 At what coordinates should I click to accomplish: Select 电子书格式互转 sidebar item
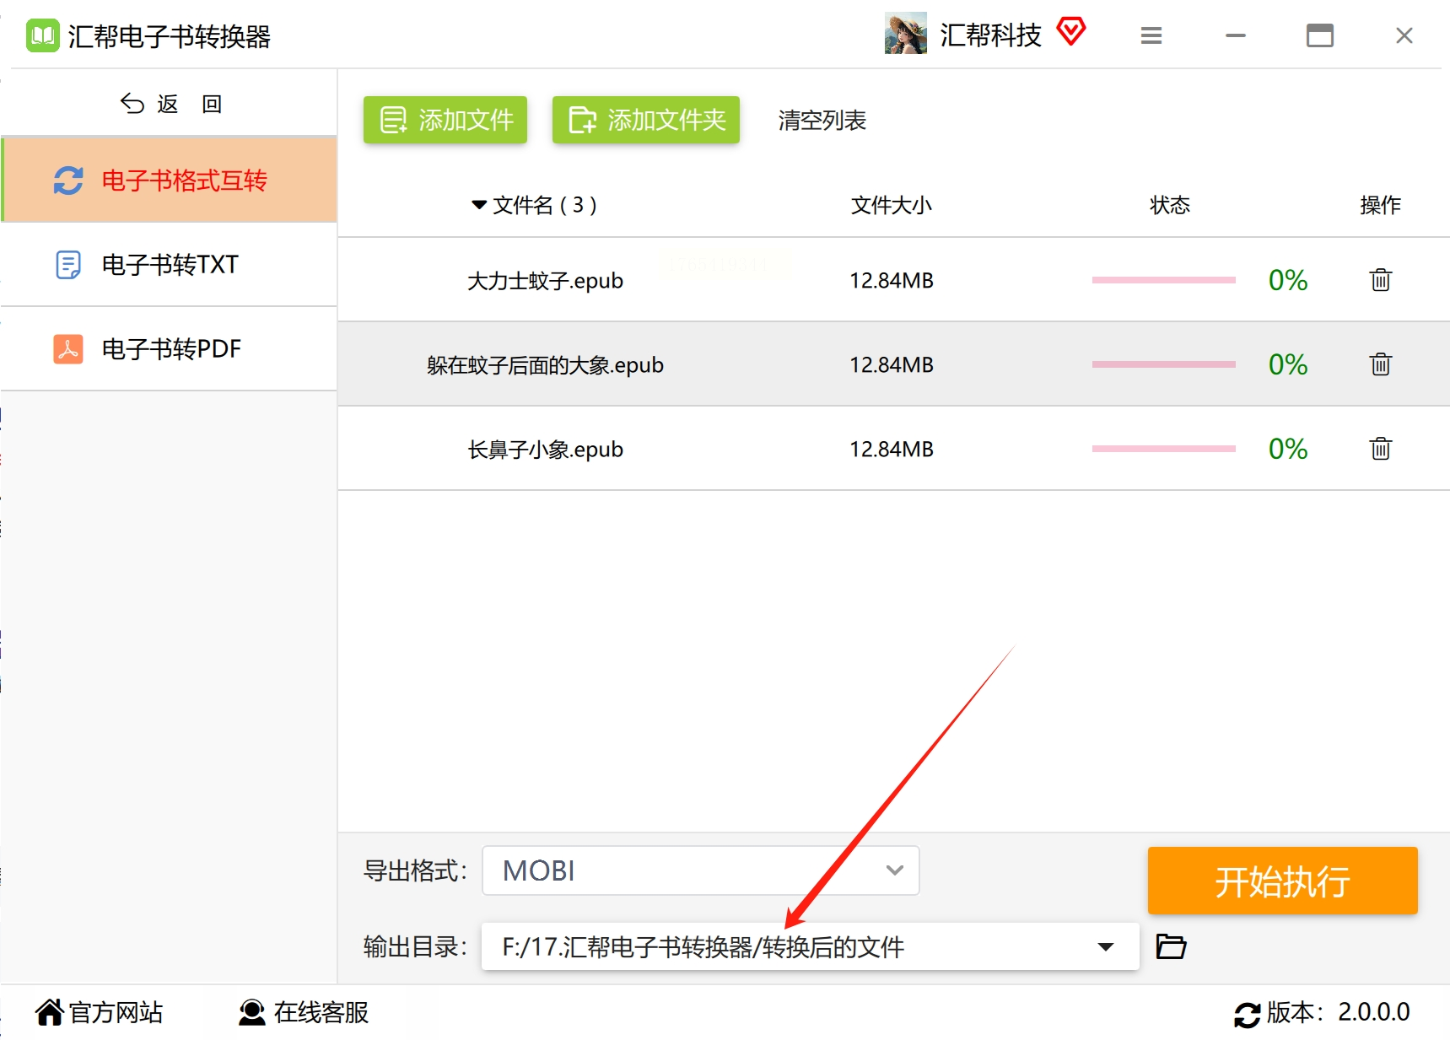click(170, 180)
